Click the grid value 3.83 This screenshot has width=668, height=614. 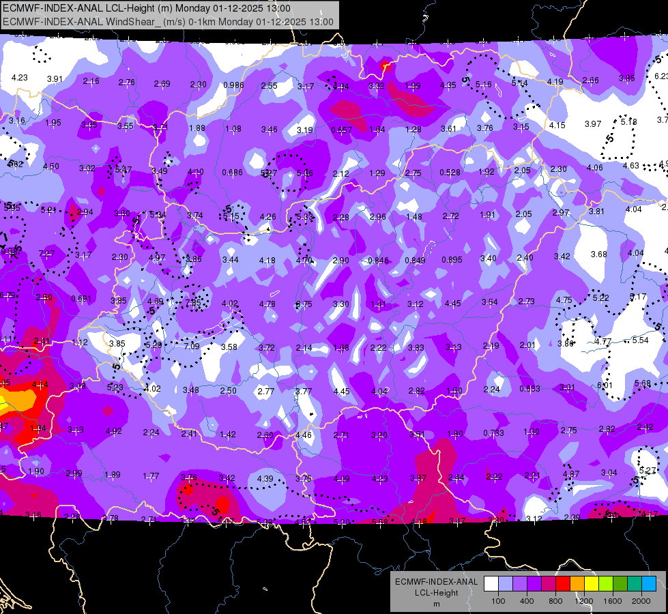tap(416, 348)
